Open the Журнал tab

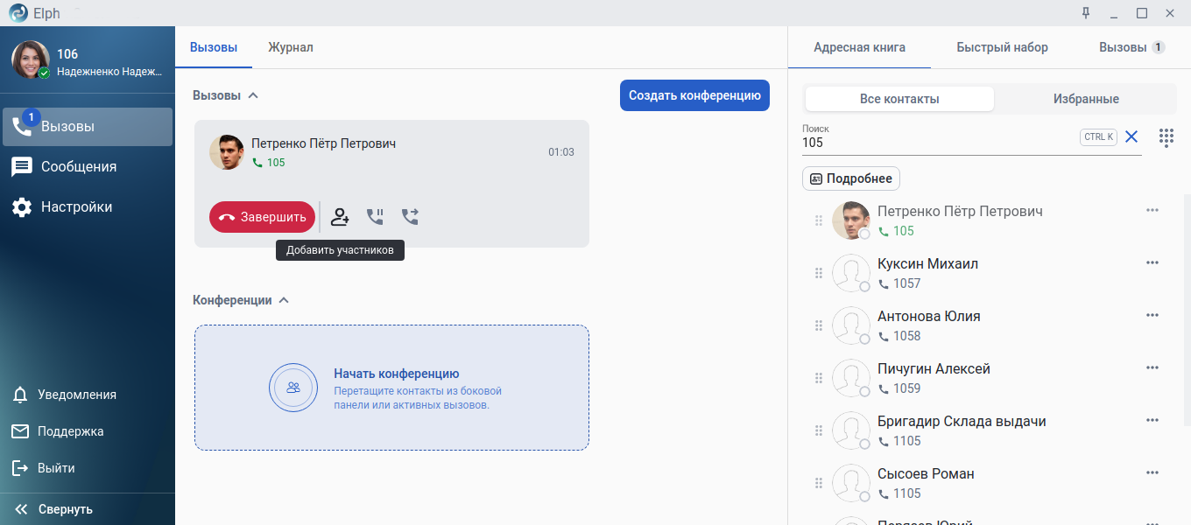[x=291, y=47]
